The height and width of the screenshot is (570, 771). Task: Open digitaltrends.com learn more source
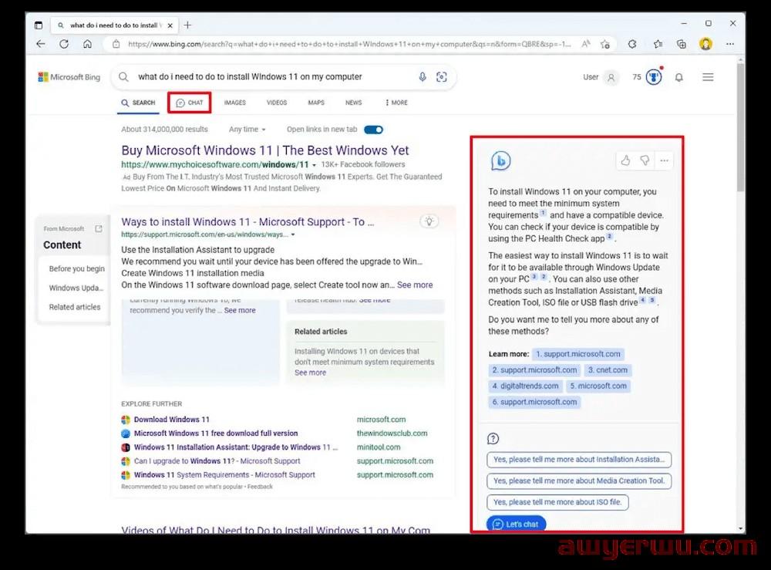(x=525, y=386)
